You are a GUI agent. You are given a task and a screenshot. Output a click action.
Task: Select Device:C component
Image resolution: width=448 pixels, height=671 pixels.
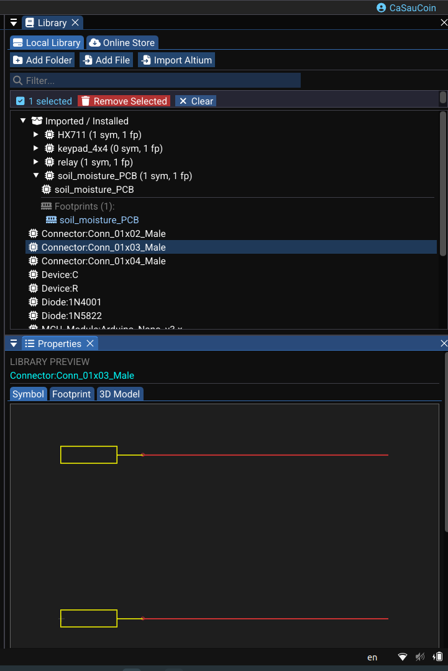[60, 275]
